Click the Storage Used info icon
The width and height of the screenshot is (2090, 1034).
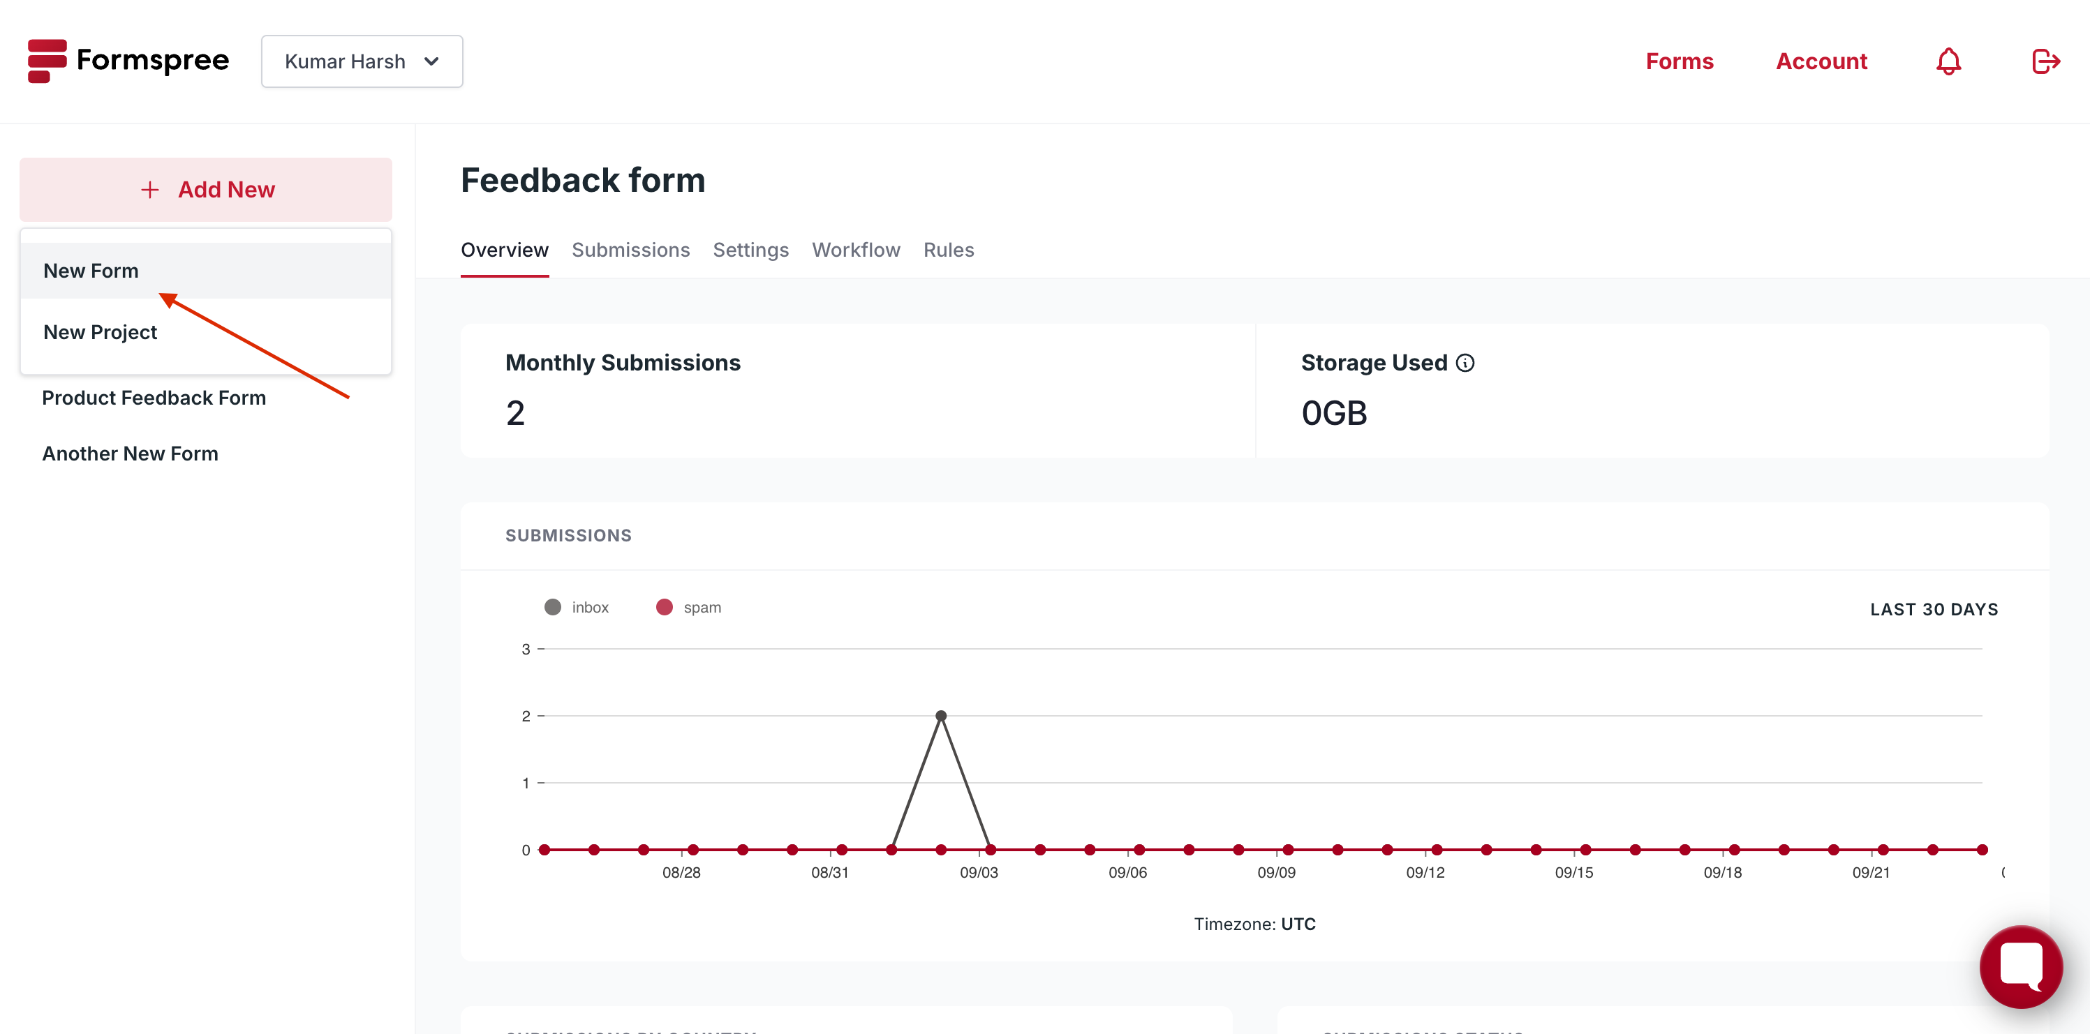tap(1465, 364)
